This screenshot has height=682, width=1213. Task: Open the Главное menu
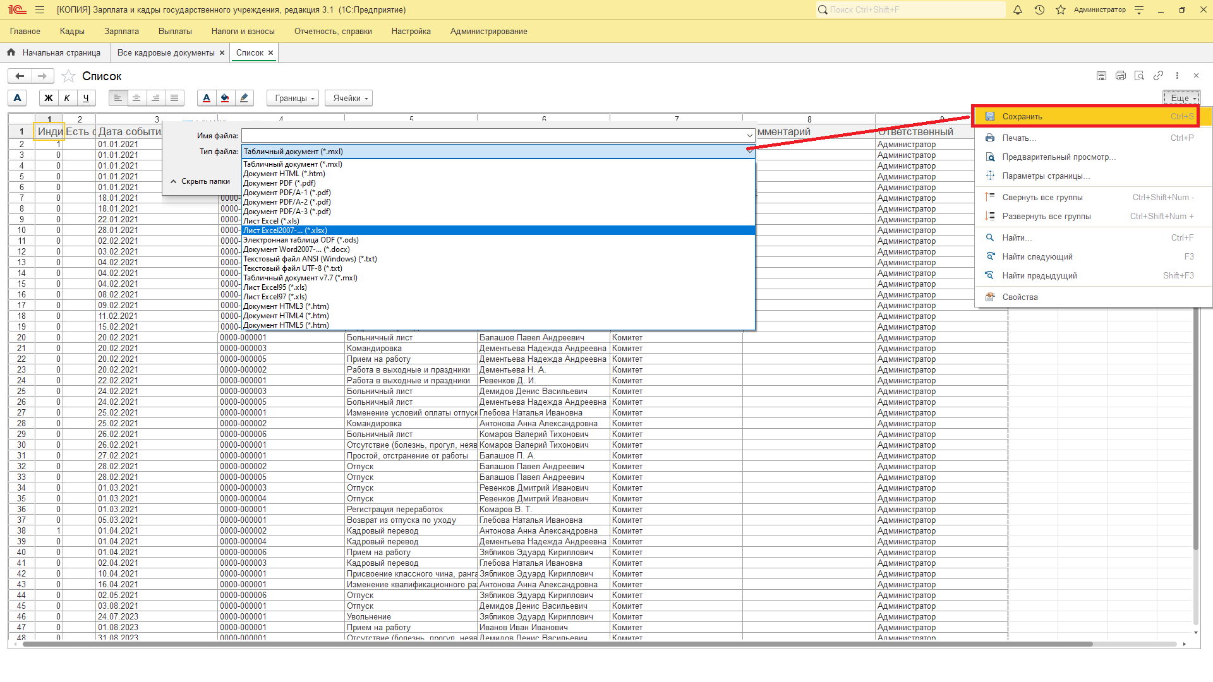pos(25,32)
